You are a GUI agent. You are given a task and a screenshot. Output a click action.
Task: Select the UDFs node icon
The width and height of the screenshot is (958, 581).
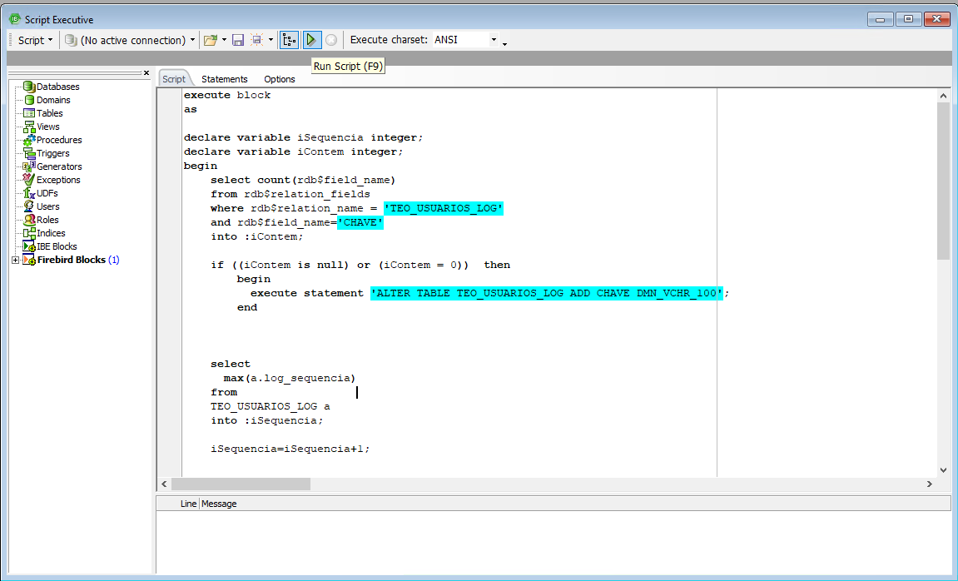pyautogui.click(x=29, y=193)
